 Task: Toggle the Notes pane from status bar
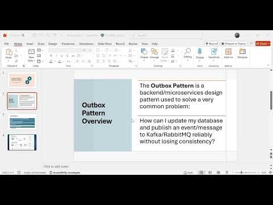pos(188,173)
